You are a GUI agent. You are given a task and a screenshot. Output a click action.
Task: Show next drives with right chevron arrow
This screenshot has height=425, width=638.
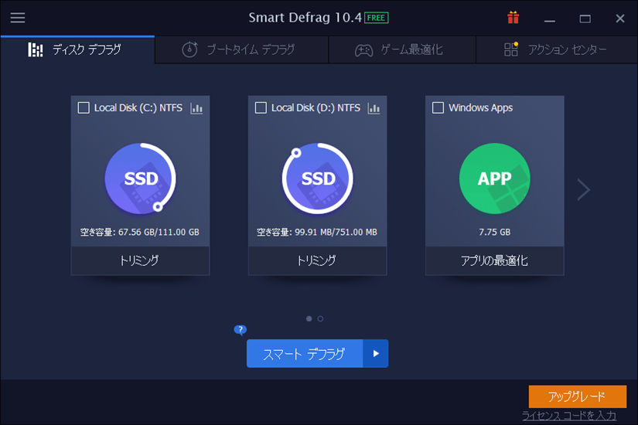pyautogui.click(x=583, y=189)
